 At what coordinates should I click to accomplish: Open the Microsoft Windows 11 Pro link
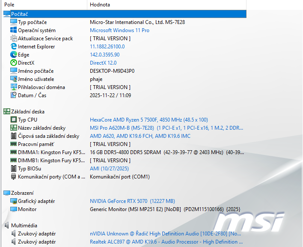tap(119, 30)
